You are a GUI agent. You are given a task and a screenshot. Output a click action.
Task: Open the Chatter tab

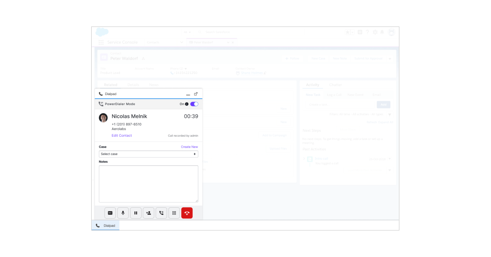(336, 85)
